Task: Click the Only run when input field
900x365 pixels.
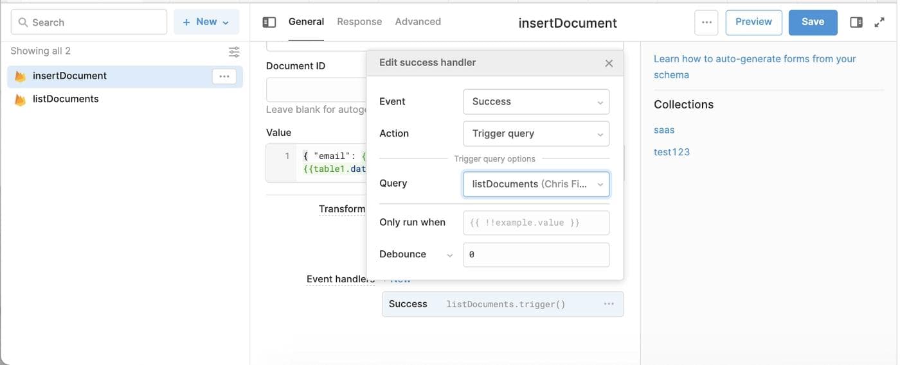Action: tap(535, 223)
